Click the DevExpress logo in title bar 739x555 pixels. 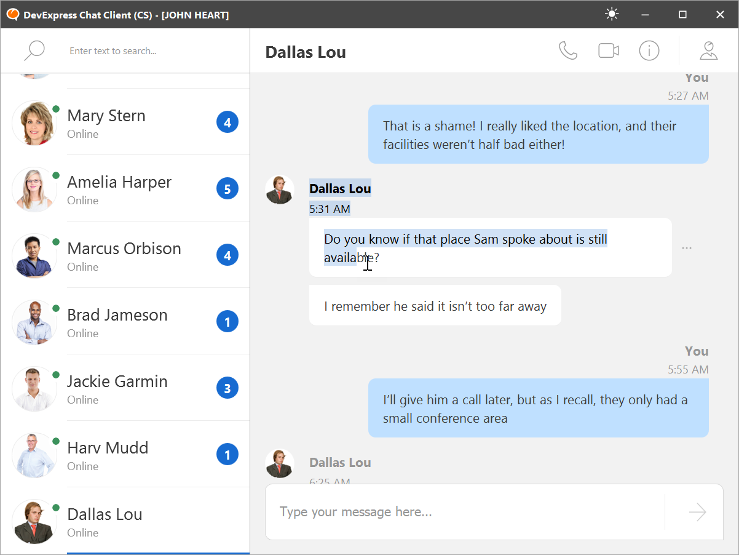coord(13,14)
